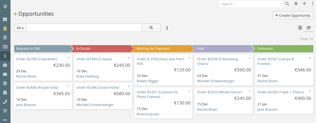Open the All filter dropdown

[20, 28]
